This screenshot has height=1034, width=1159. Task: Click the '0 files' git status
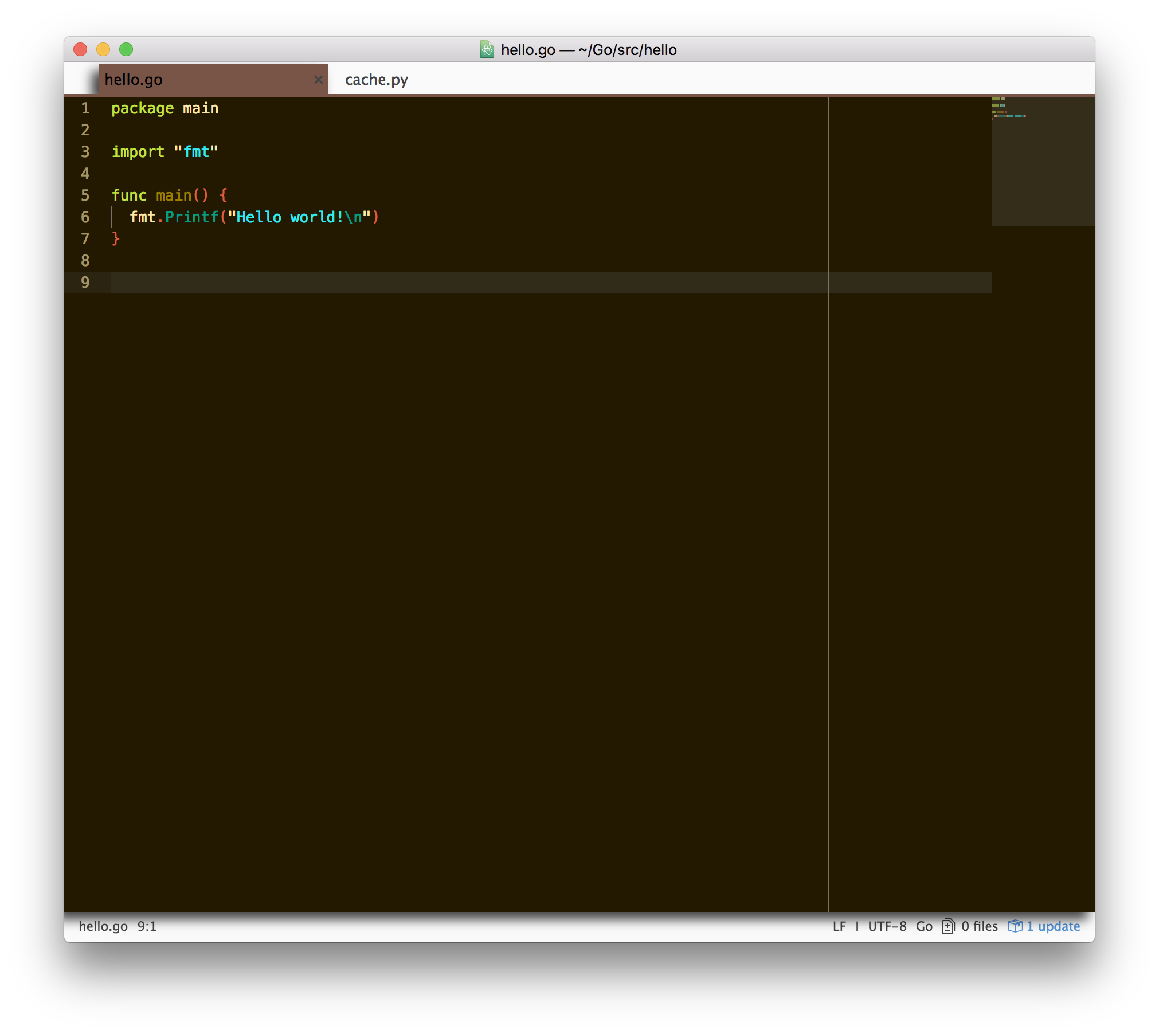pyautogui.click(x=979, y=926)
